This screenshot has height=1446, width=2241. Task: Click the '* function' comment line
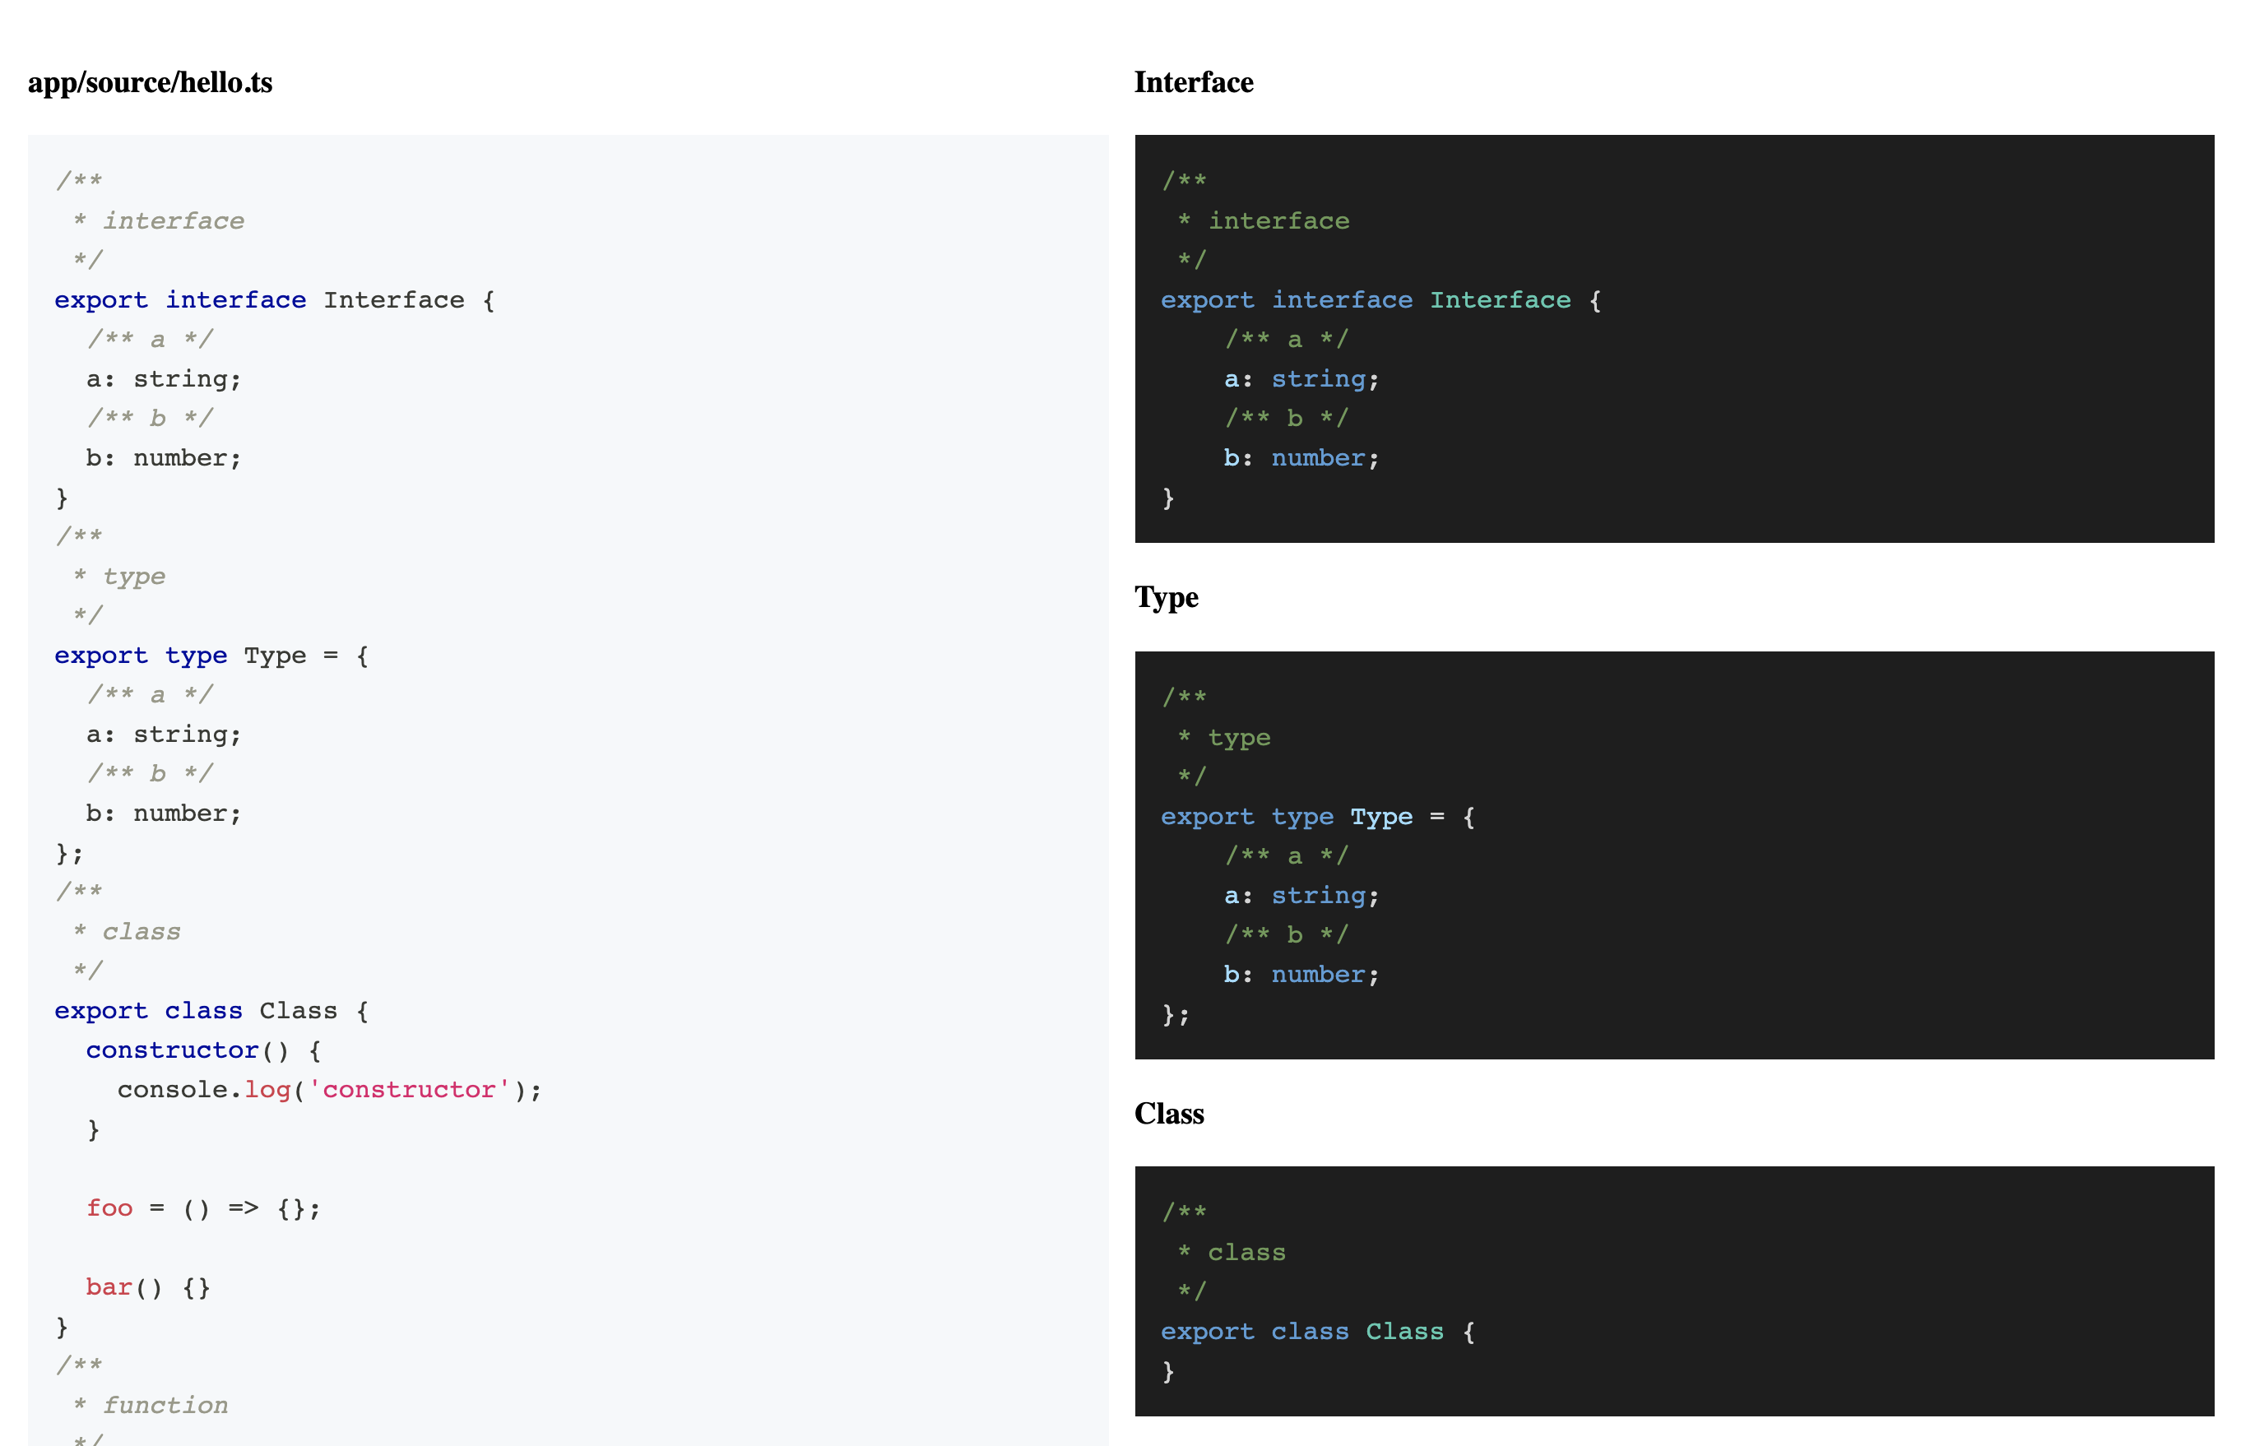(x=151, y=1406)
